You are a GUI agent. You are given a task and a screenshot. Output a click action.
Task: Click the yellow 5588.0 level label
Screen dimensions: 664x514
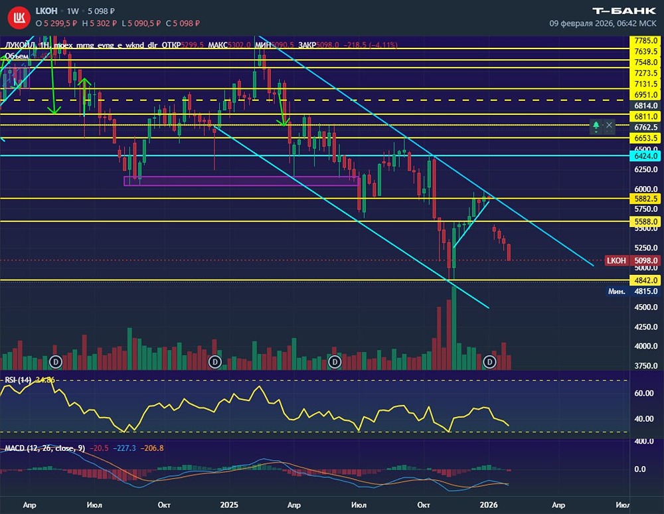(x=646, y=221)
